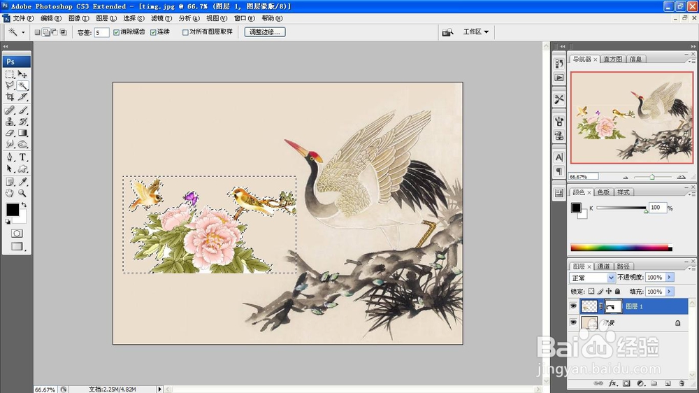The image size is (699, 393).
Task: Link layers icon in Layers panel
Action: click(598, 383)
